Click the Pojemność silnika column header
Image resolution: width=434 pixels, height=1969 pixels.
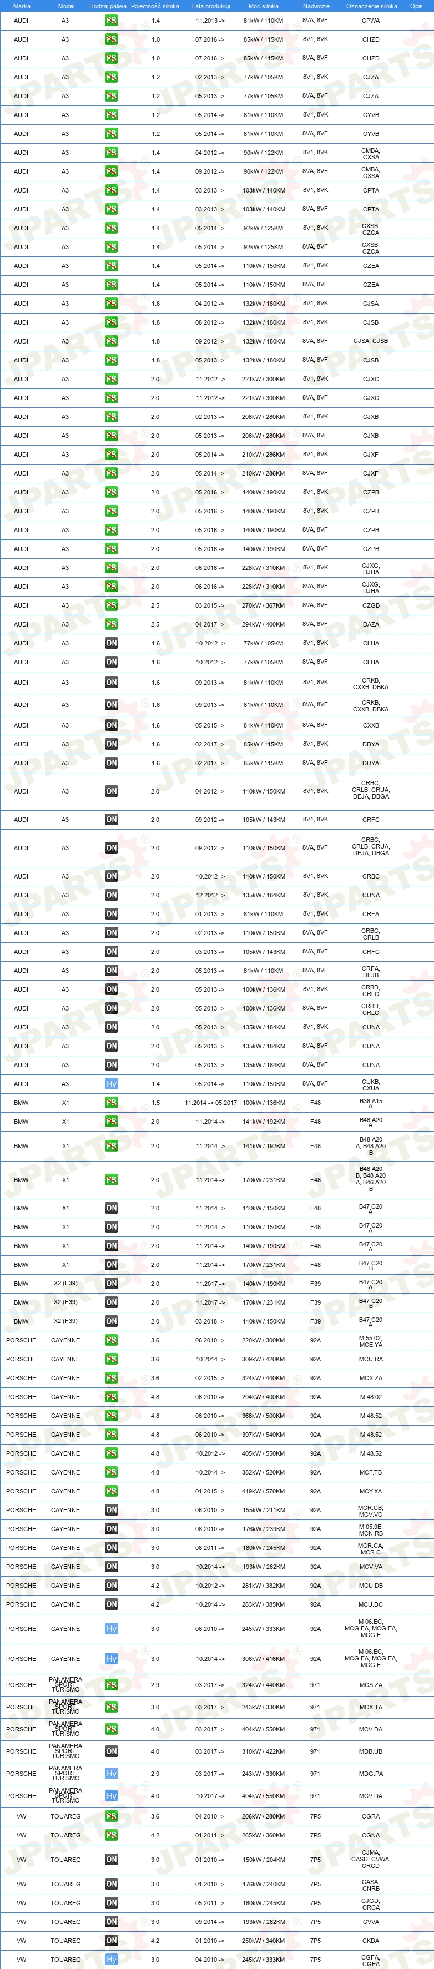tap(155, 6)
